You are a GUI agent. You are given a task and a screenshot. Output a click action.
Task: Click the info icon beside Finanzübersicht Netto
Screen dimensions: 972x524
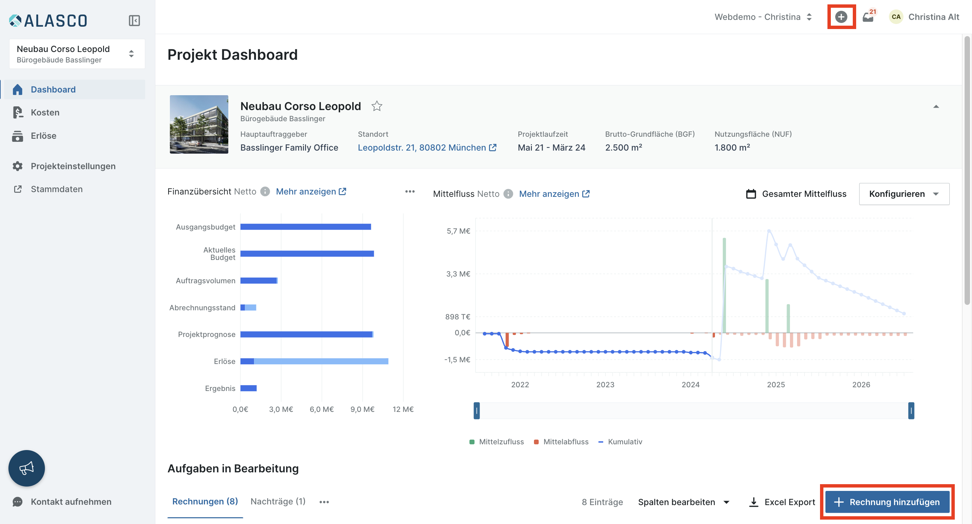pos(265,192)
